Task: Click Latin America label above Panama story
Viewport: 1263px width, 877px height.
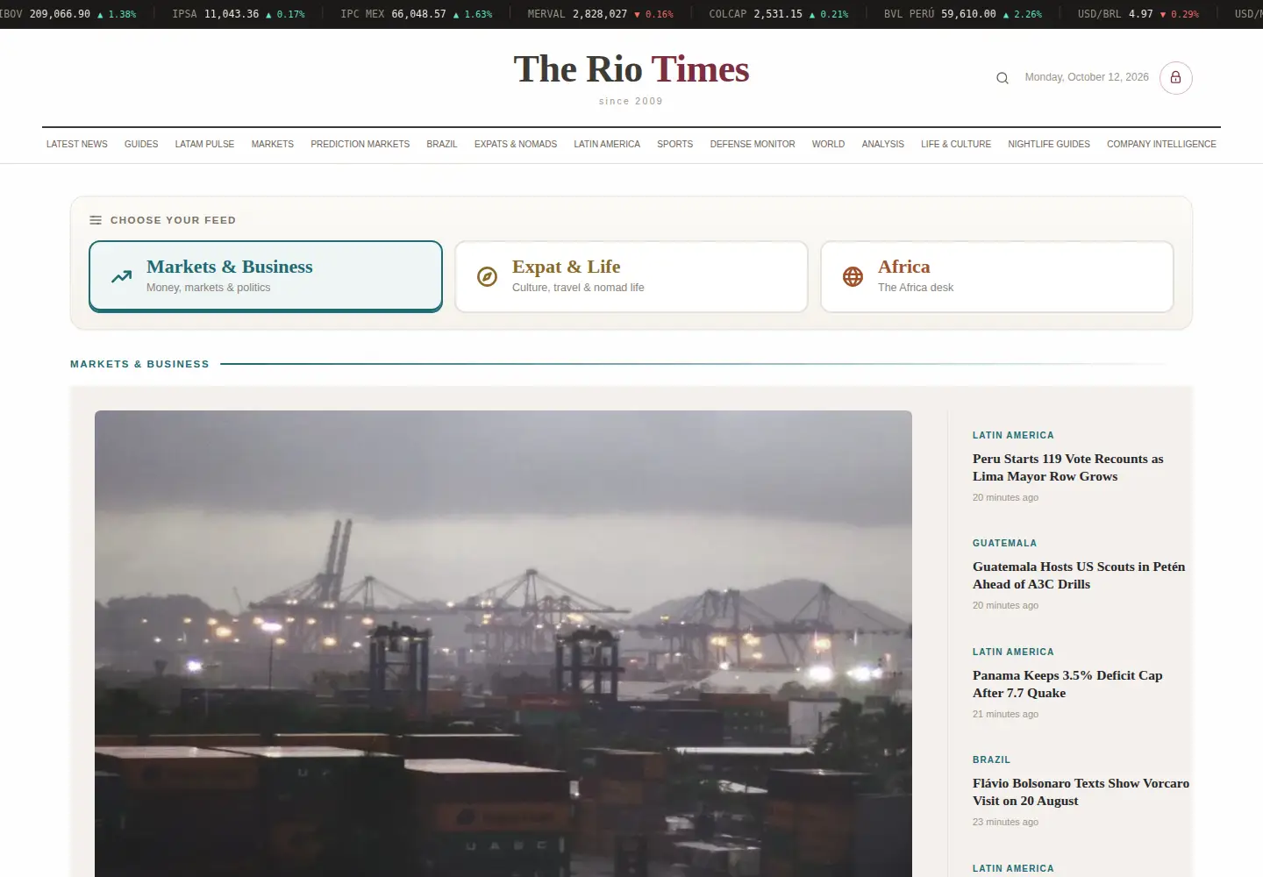Action: (1013, 652)
